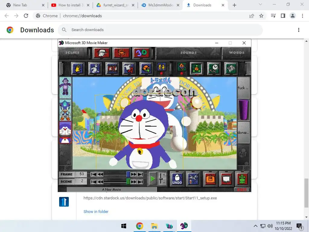Open a new browser tab

click(x=234, y=5)
